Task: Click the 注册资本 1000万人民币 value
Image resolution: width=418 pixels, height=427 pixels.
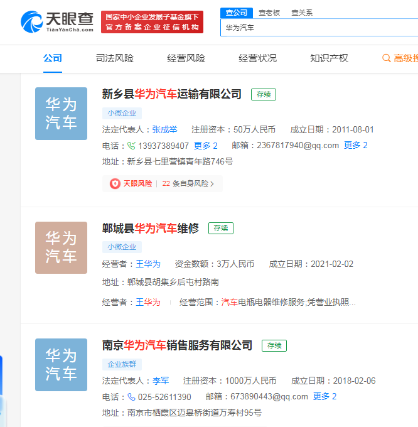Action: click(250, 381)
